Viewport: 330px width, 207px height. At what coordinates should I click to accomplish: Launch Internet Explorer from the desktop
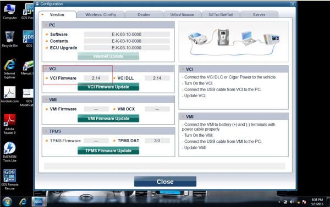point(10,69)
